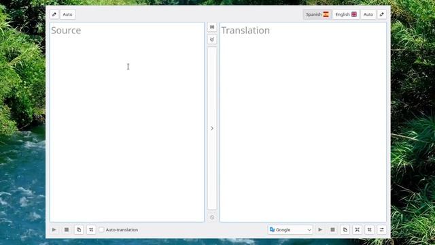Play the source text aloud
Image resolution: width=435 pixels, height=245 pixels.
[x=54, y=230]
